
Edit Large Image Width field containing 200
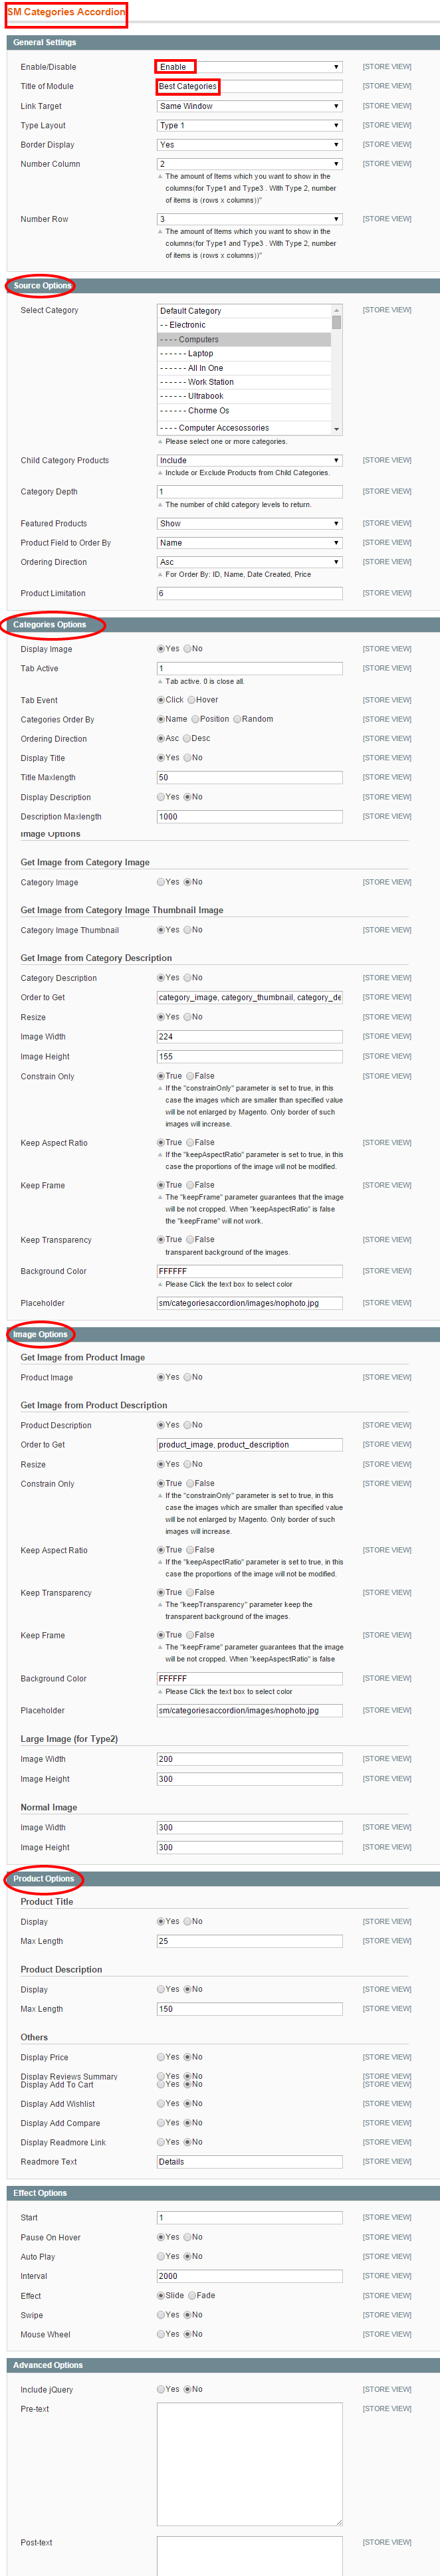(x=249, y=1759)
